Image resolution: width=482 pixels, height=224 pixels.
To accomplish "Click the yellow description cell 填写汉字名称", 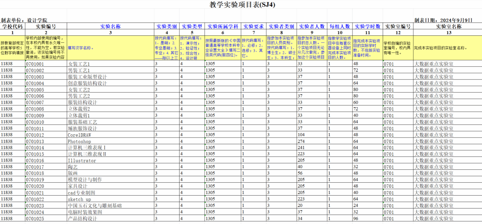I will pyautogui.click(x=110, y=48).
